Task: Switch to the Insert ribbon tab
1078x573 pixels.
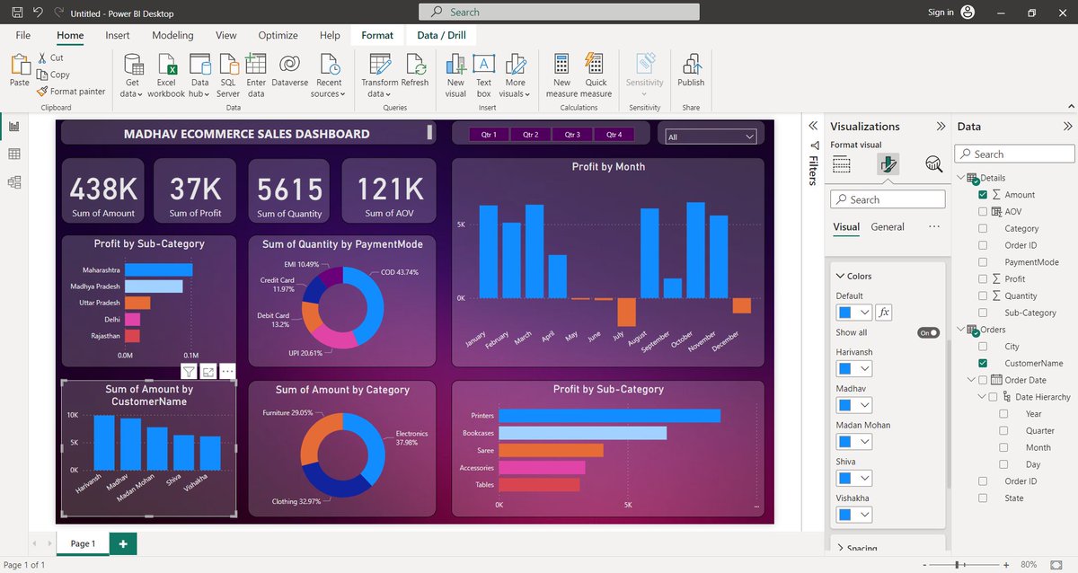Action: [x=118, y=35]
